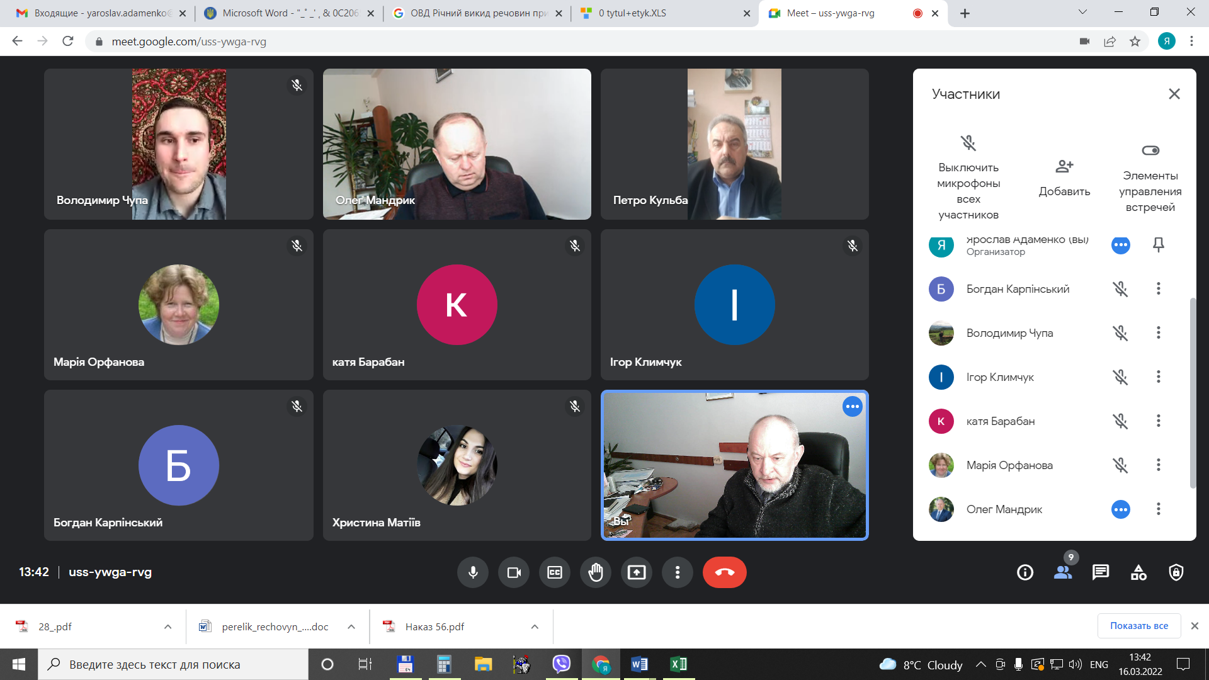Open three-dot menu for Ігор Климчук

pos(1158,377)
